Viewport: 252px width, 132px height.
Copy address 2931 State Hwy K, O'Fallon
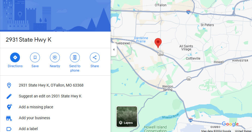click(51, 85)
